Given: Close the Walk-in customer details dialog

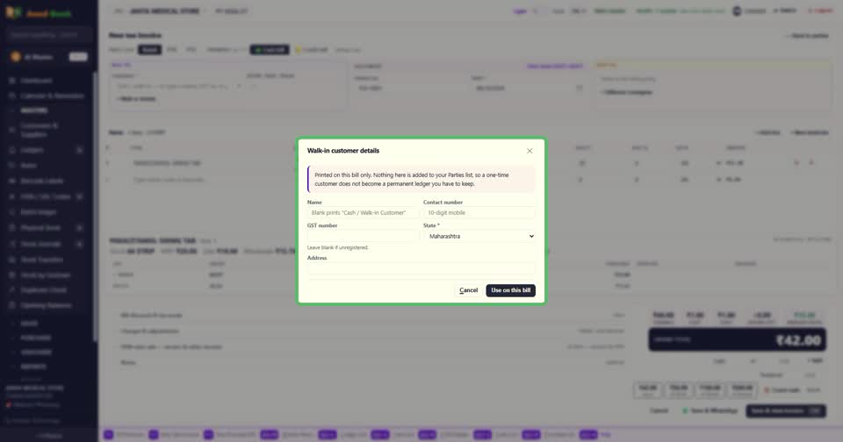Looking at the screenshot, I should tap(530, 151).
